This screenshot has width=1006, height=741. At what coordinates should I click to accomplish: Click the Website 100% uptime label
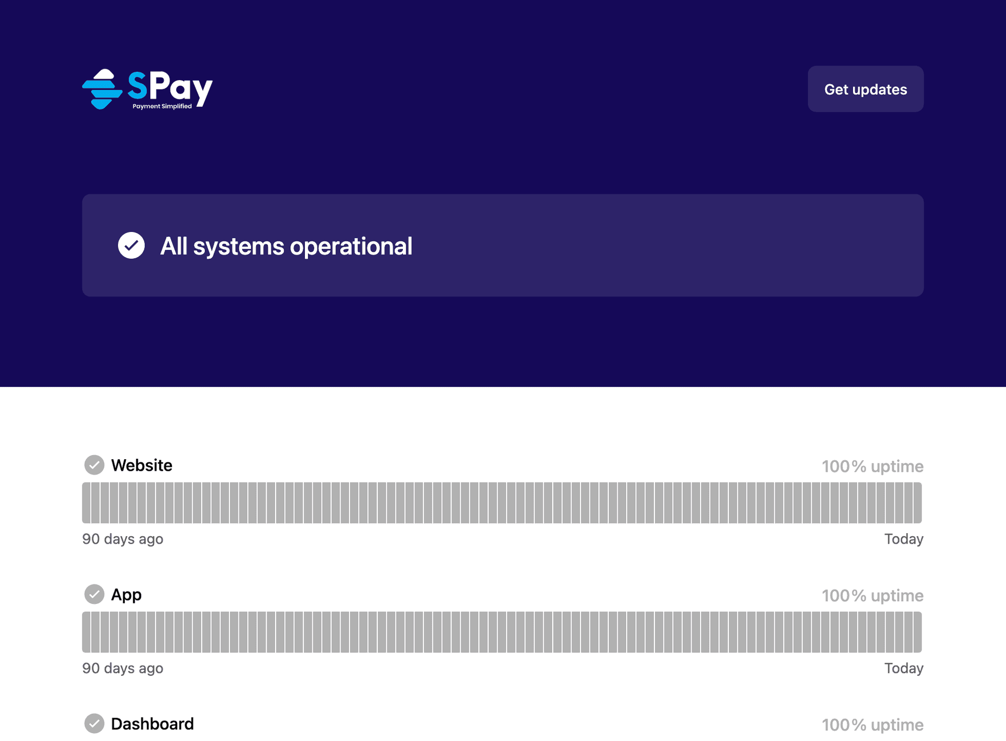tap(872, 466)
